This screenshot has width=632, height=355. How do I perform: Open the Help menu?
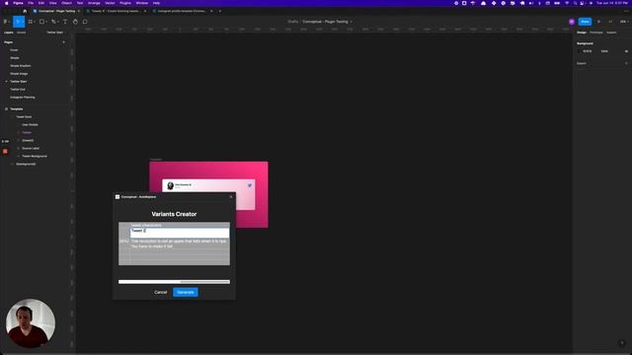(x=156, y=3)
